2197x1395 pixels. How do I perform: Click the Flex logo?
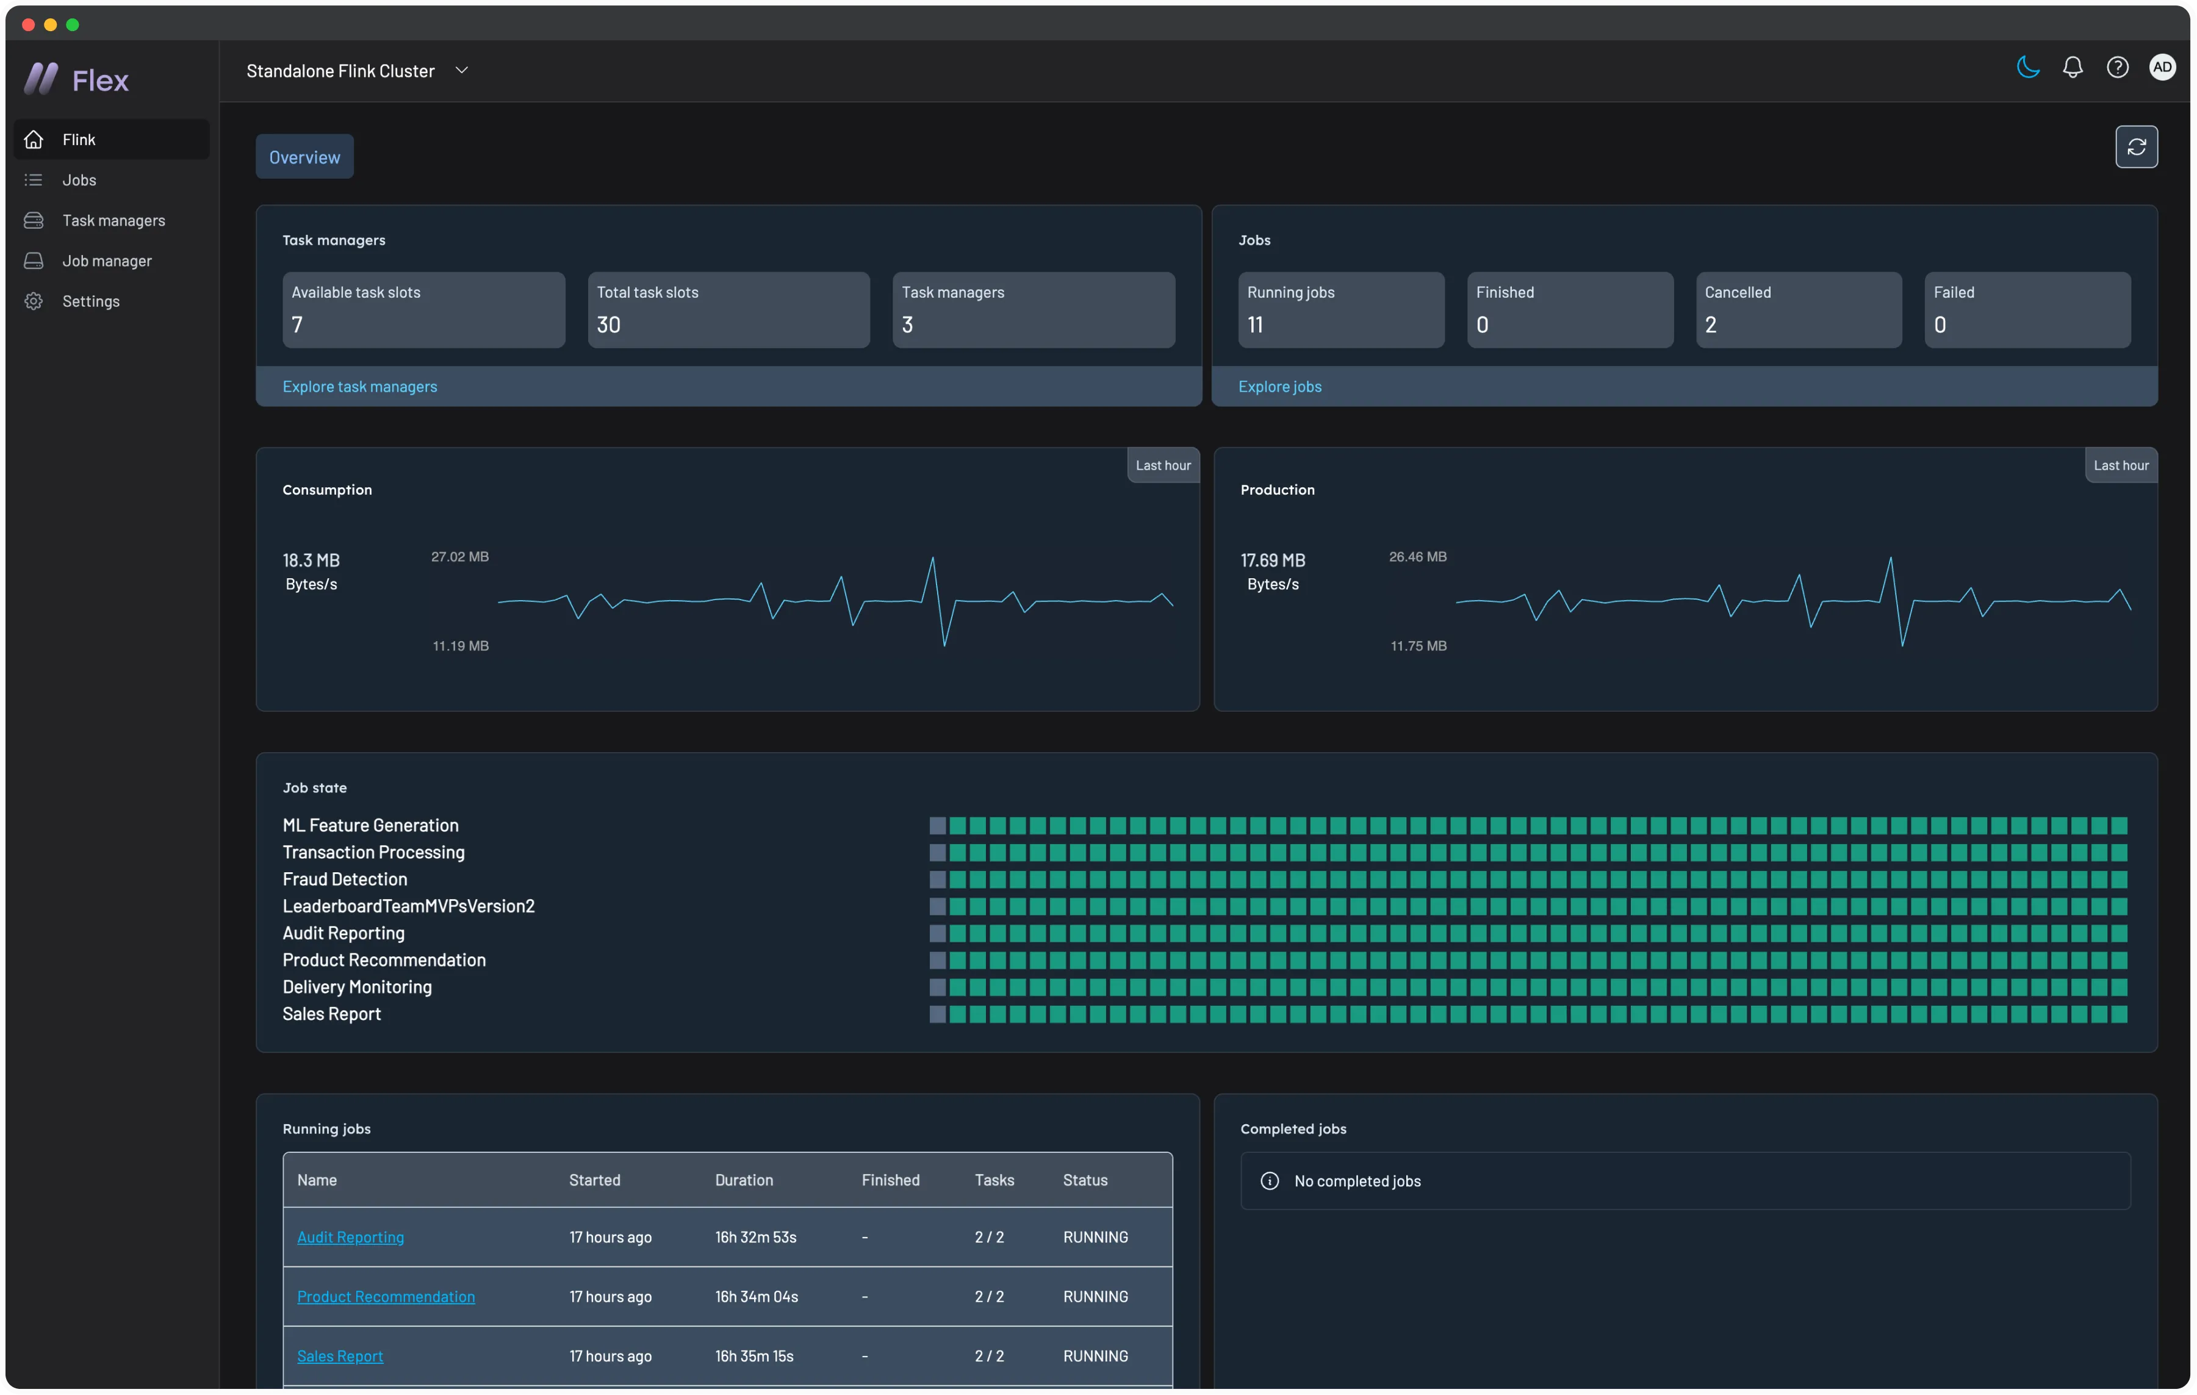click(x=77, y=81)
